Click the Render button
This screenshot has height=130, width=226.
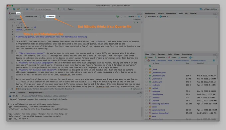coord(51,17)
